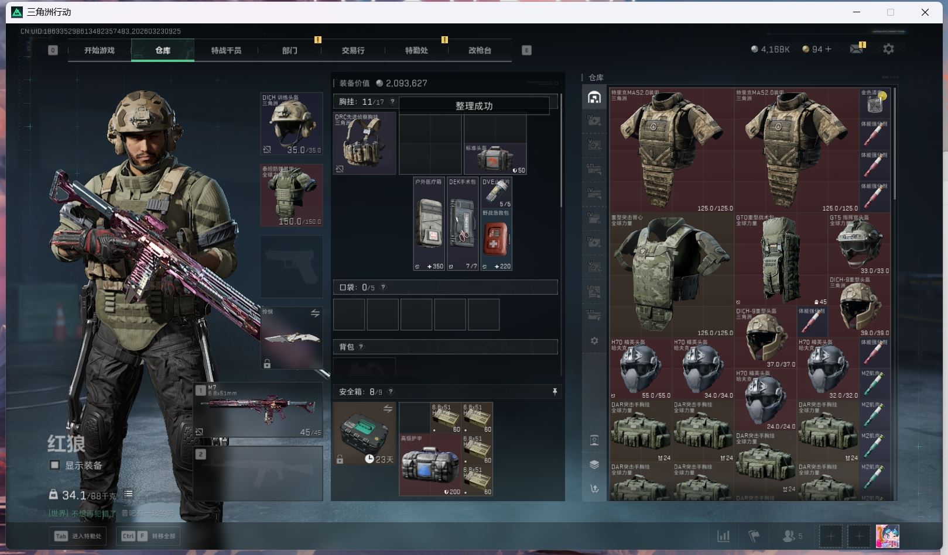Click the swap arrows on the knife slot
Screen dimensions: 948x555
[x=315, y=313]
